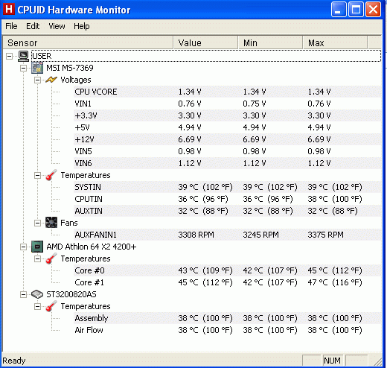Minimize the Hardware Monitor window
Image resolution: width=387 pixels, height=368 pixels.
coord(339,10)
